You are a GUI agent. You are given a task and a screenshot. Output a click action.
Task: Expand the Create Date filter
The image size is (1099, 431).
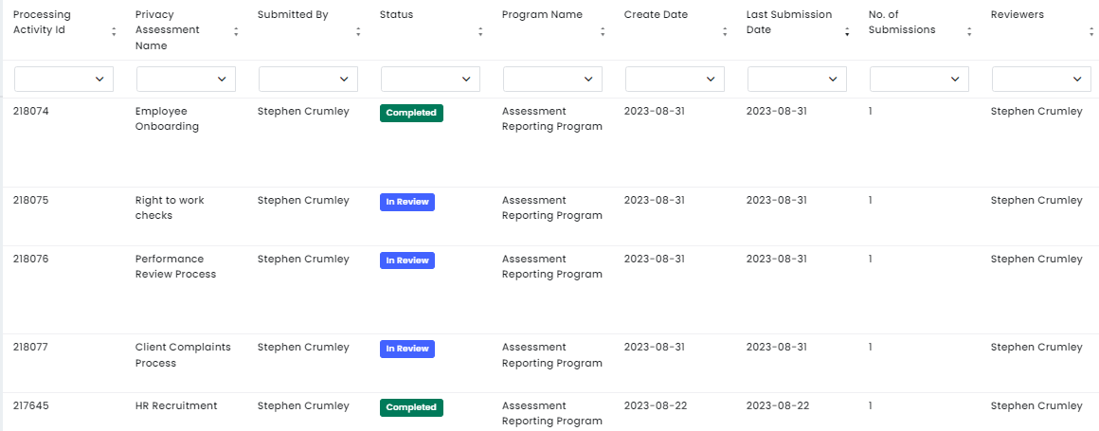(675, 80)
